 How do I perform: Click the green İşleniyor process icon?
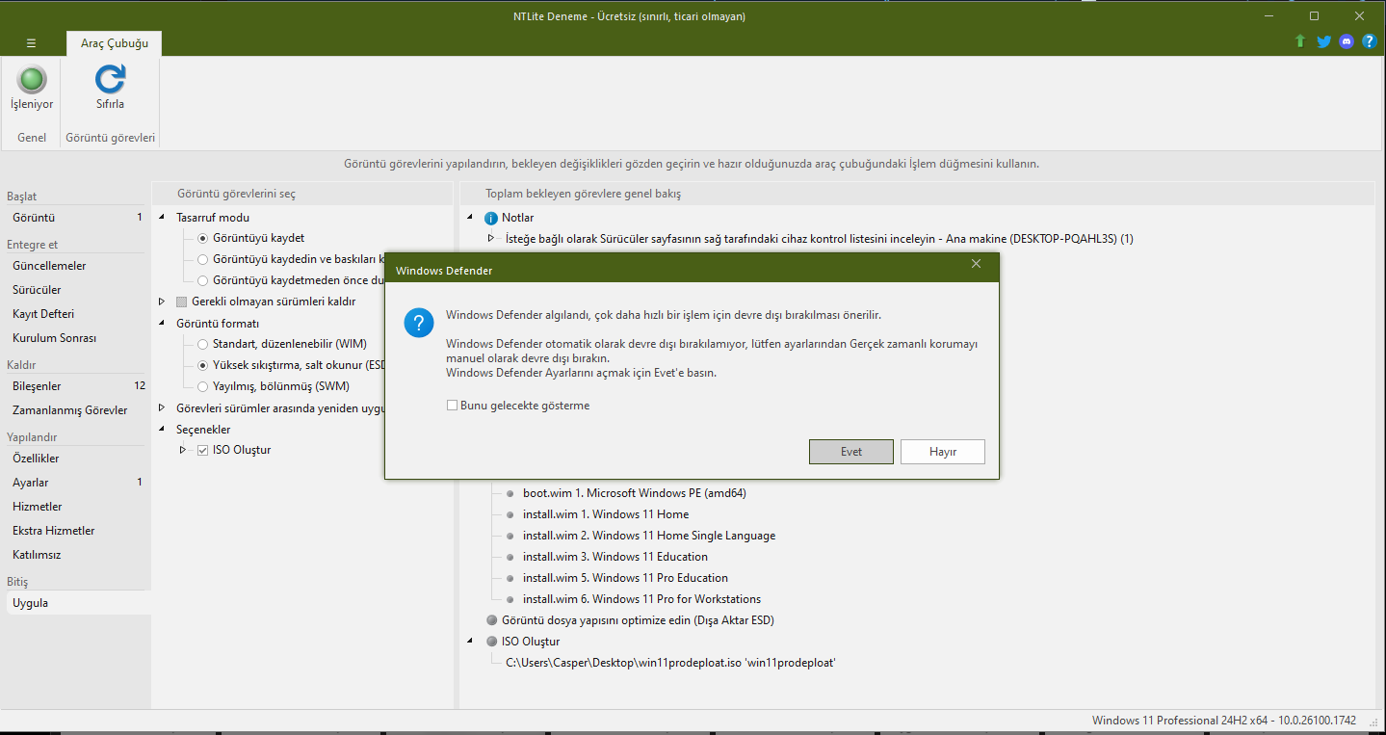coord(32,79)
